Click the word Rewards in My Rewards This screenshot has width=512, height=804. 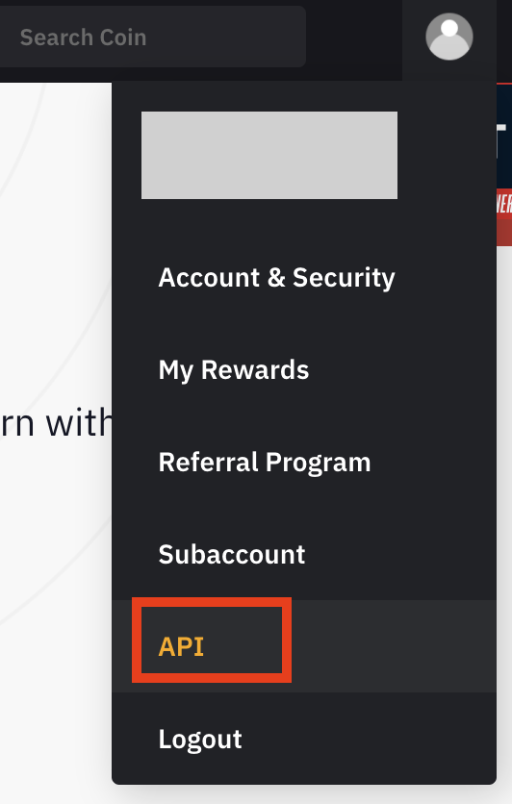255,369
